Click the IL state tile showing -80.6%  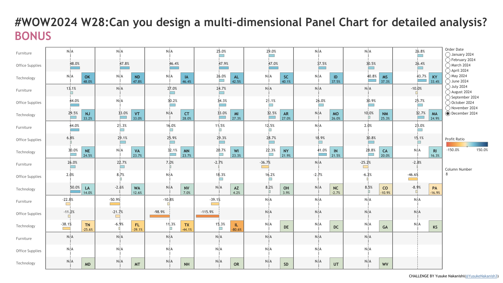click(237, 226)
